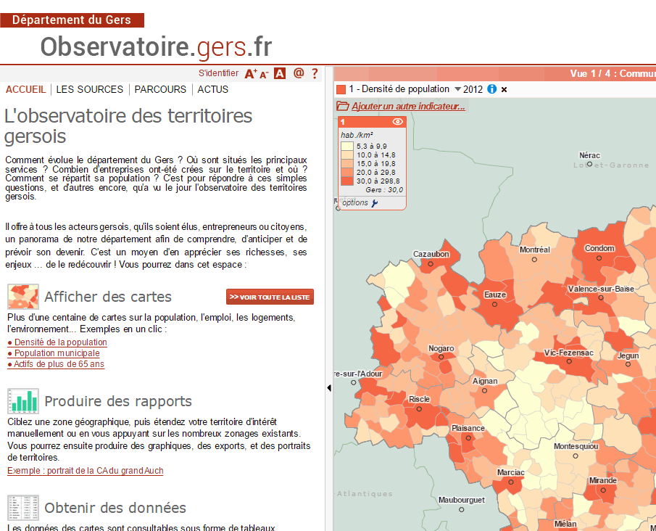Open legend options wrench
The height and width of the screenshot is (531, 656).
tap(375, 203)
